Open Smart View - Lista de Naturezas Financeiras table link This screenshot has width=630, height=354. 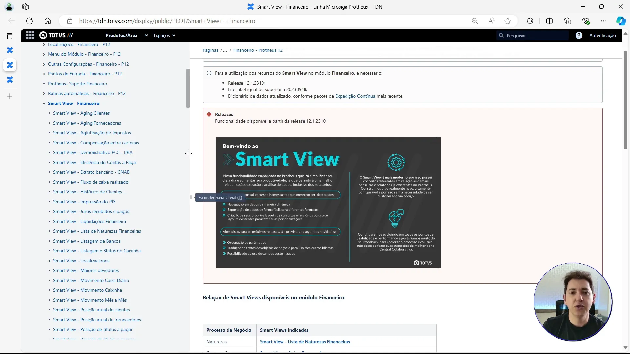[x=305, y=342]
